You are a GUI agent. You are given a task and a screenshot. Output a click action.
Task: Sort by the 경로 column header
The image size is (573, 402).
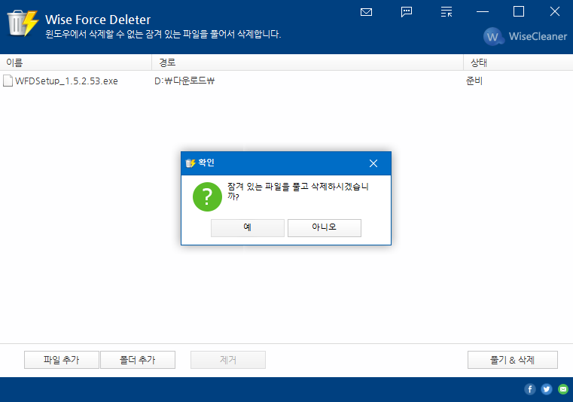(307, 62)
